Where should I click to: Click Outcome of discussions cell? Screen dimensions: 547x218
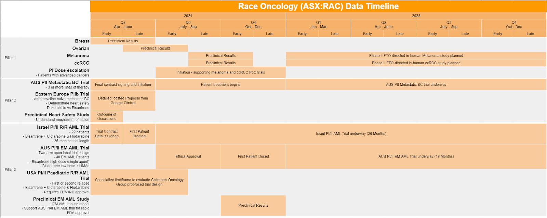[x=107, y=117]
